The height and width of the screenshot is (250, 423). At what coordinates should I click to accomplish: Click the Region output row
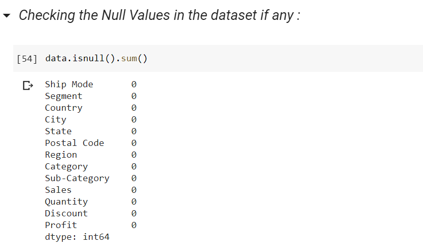(91, 155)
